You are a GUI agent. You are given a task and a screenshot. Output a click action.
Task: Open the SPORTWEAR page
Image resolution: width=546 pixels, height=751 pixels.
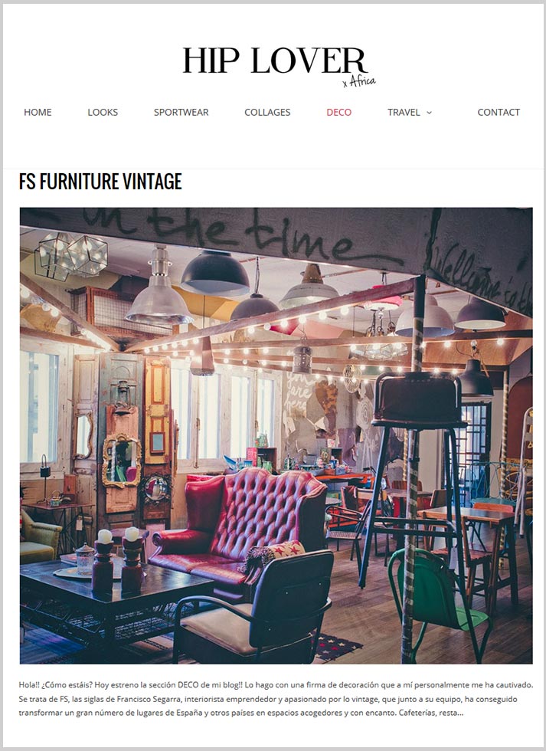point(181,112)
